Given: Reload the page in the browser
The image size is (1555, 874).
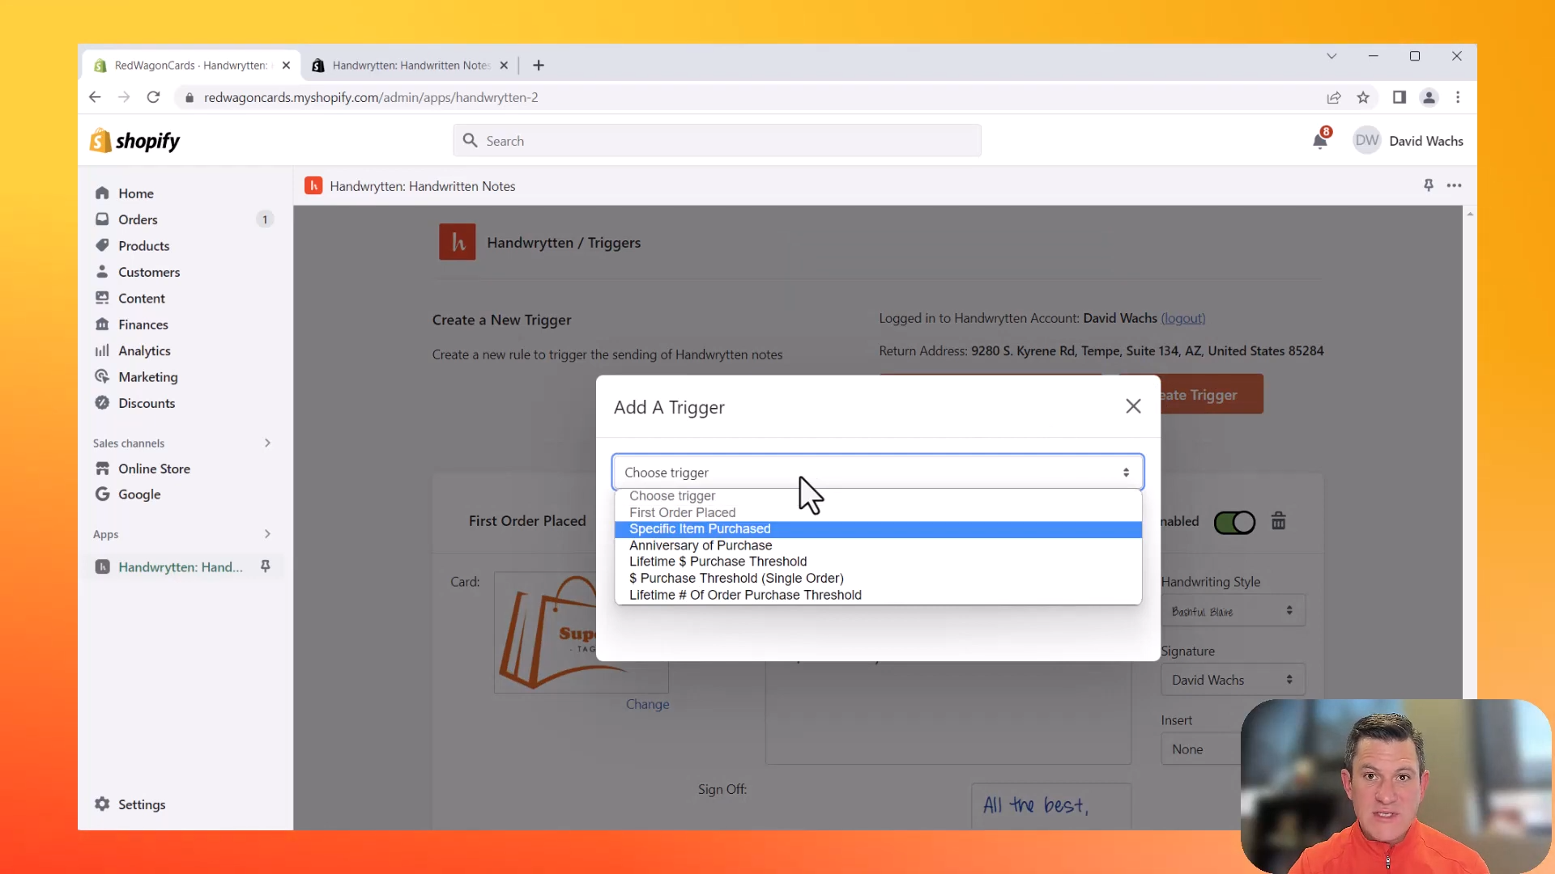Looking at the screenshot, I should [x=153, y=97].
